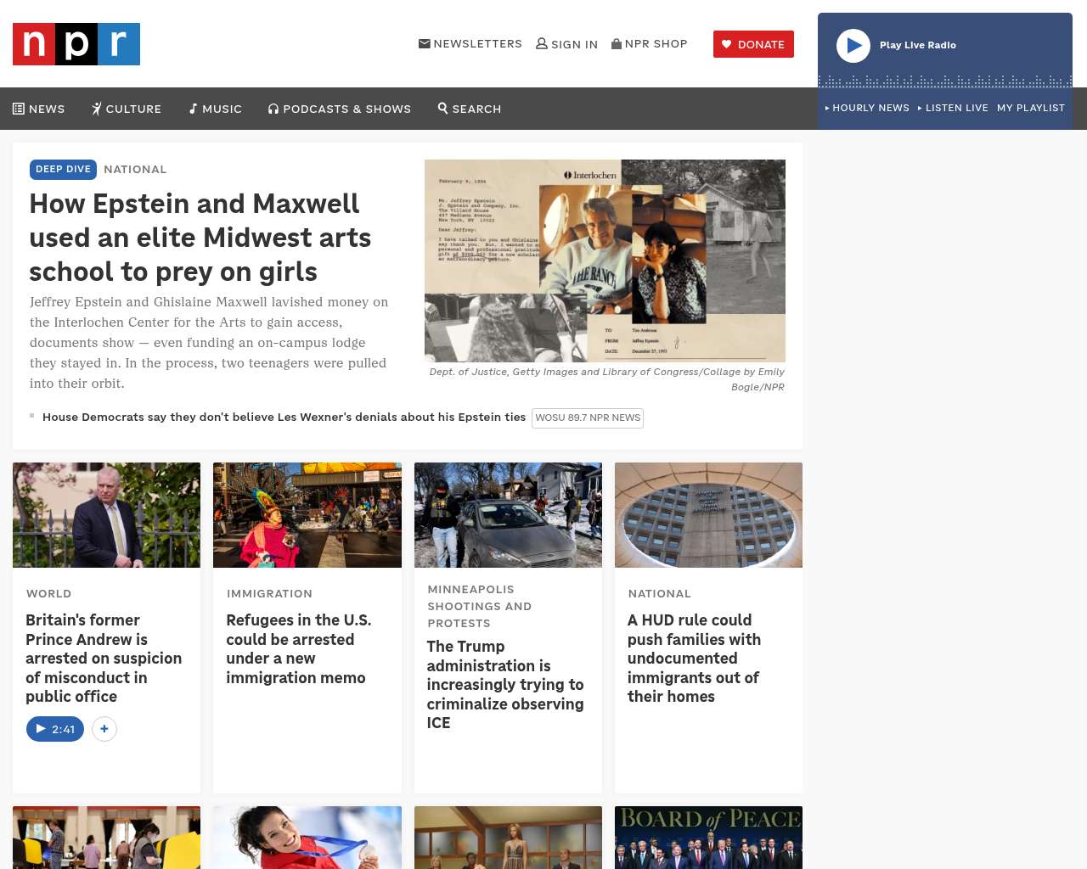Viewport: 1087px width, 869px height.
Task: Open Podcasts & Shows headphones menu
Action: click(x=340, y=109)
